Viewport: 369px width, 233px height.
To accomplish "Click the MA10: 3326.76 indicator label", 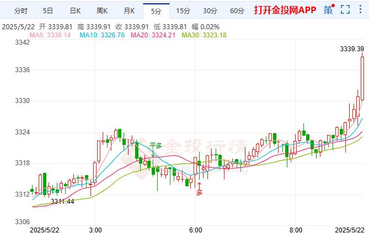I will [x=102, y=35].
